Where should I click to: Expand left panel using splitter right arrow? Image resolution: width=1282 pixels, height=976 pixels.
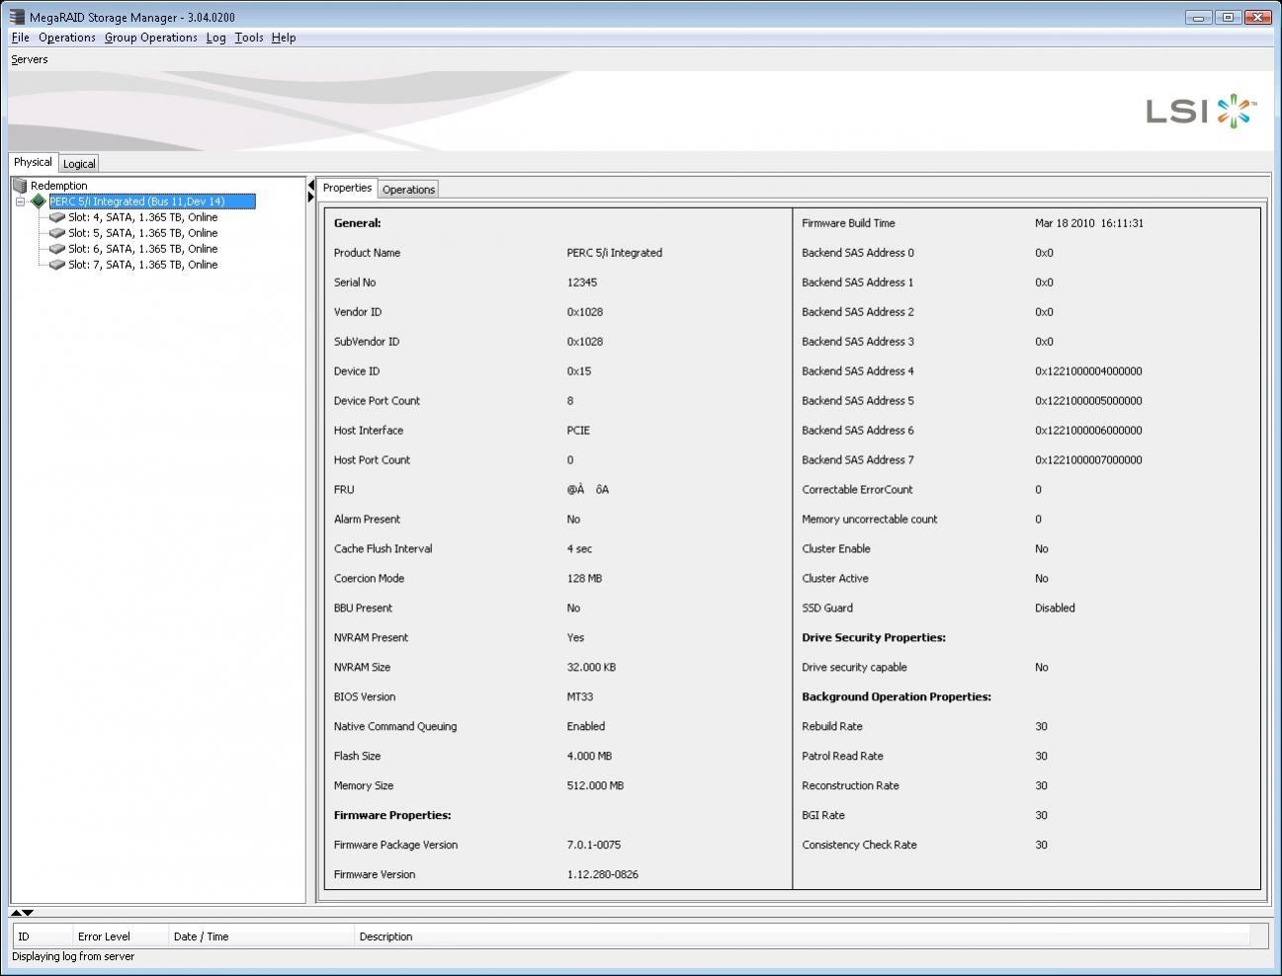(x=311, y=198)
